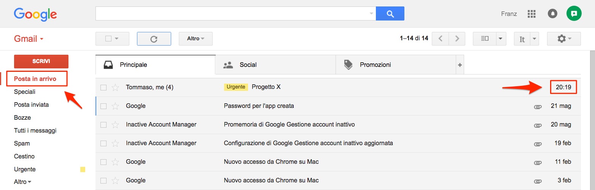Viewport: 595px width, 190px height.
Task: Click attachment clip on the 20 mag email
Action: (538, 125)
